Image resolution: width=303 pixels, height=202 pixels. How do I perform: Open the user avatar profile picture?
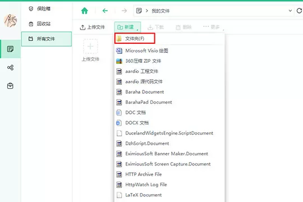[x=11, y=21]
